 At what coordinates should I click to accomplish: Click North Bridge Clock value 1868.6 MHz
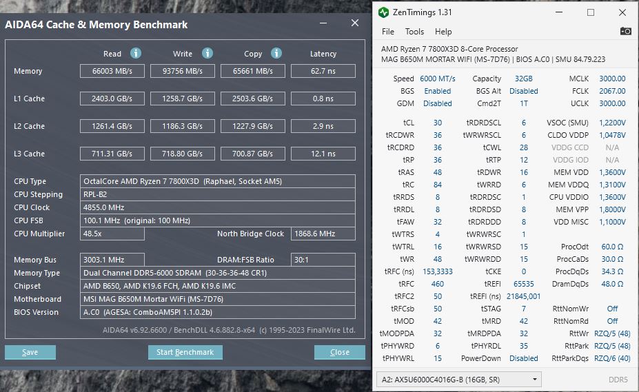[x=323, y=234]
